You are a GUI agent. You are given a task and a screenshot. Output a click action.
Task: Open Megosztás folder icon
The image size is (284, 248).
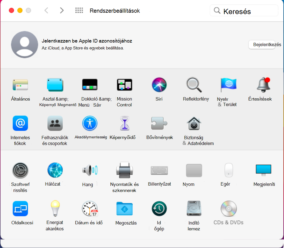coord(125,209)
